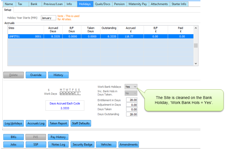View the Attachments tab
This screenshot has height=149, width=225.
(159, 4)
